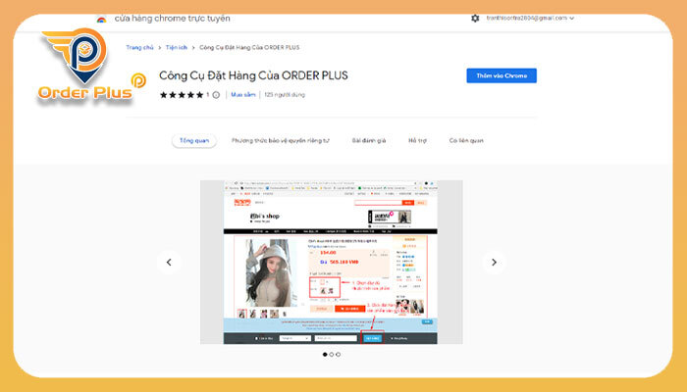
Task: Open the Hỗ trợ tab
Action: pyautogui.click(x=417, y=140)
